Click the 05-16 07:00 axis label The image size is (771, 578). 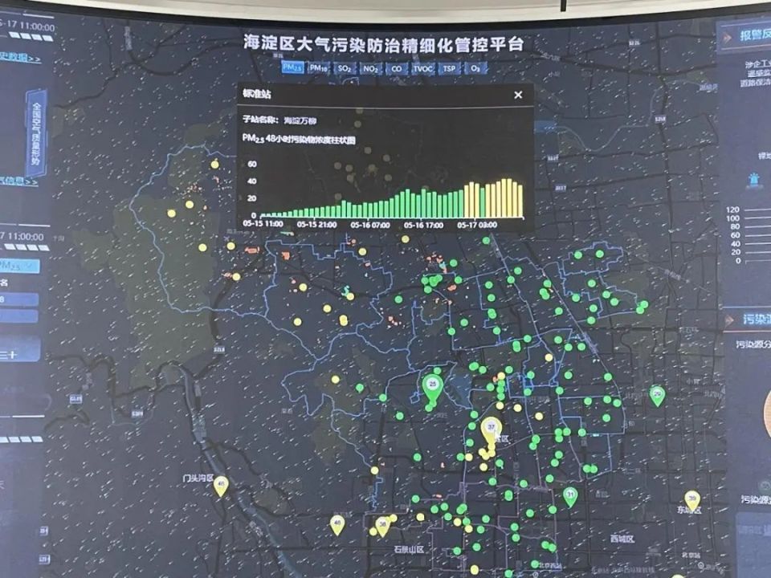[370, 225]
